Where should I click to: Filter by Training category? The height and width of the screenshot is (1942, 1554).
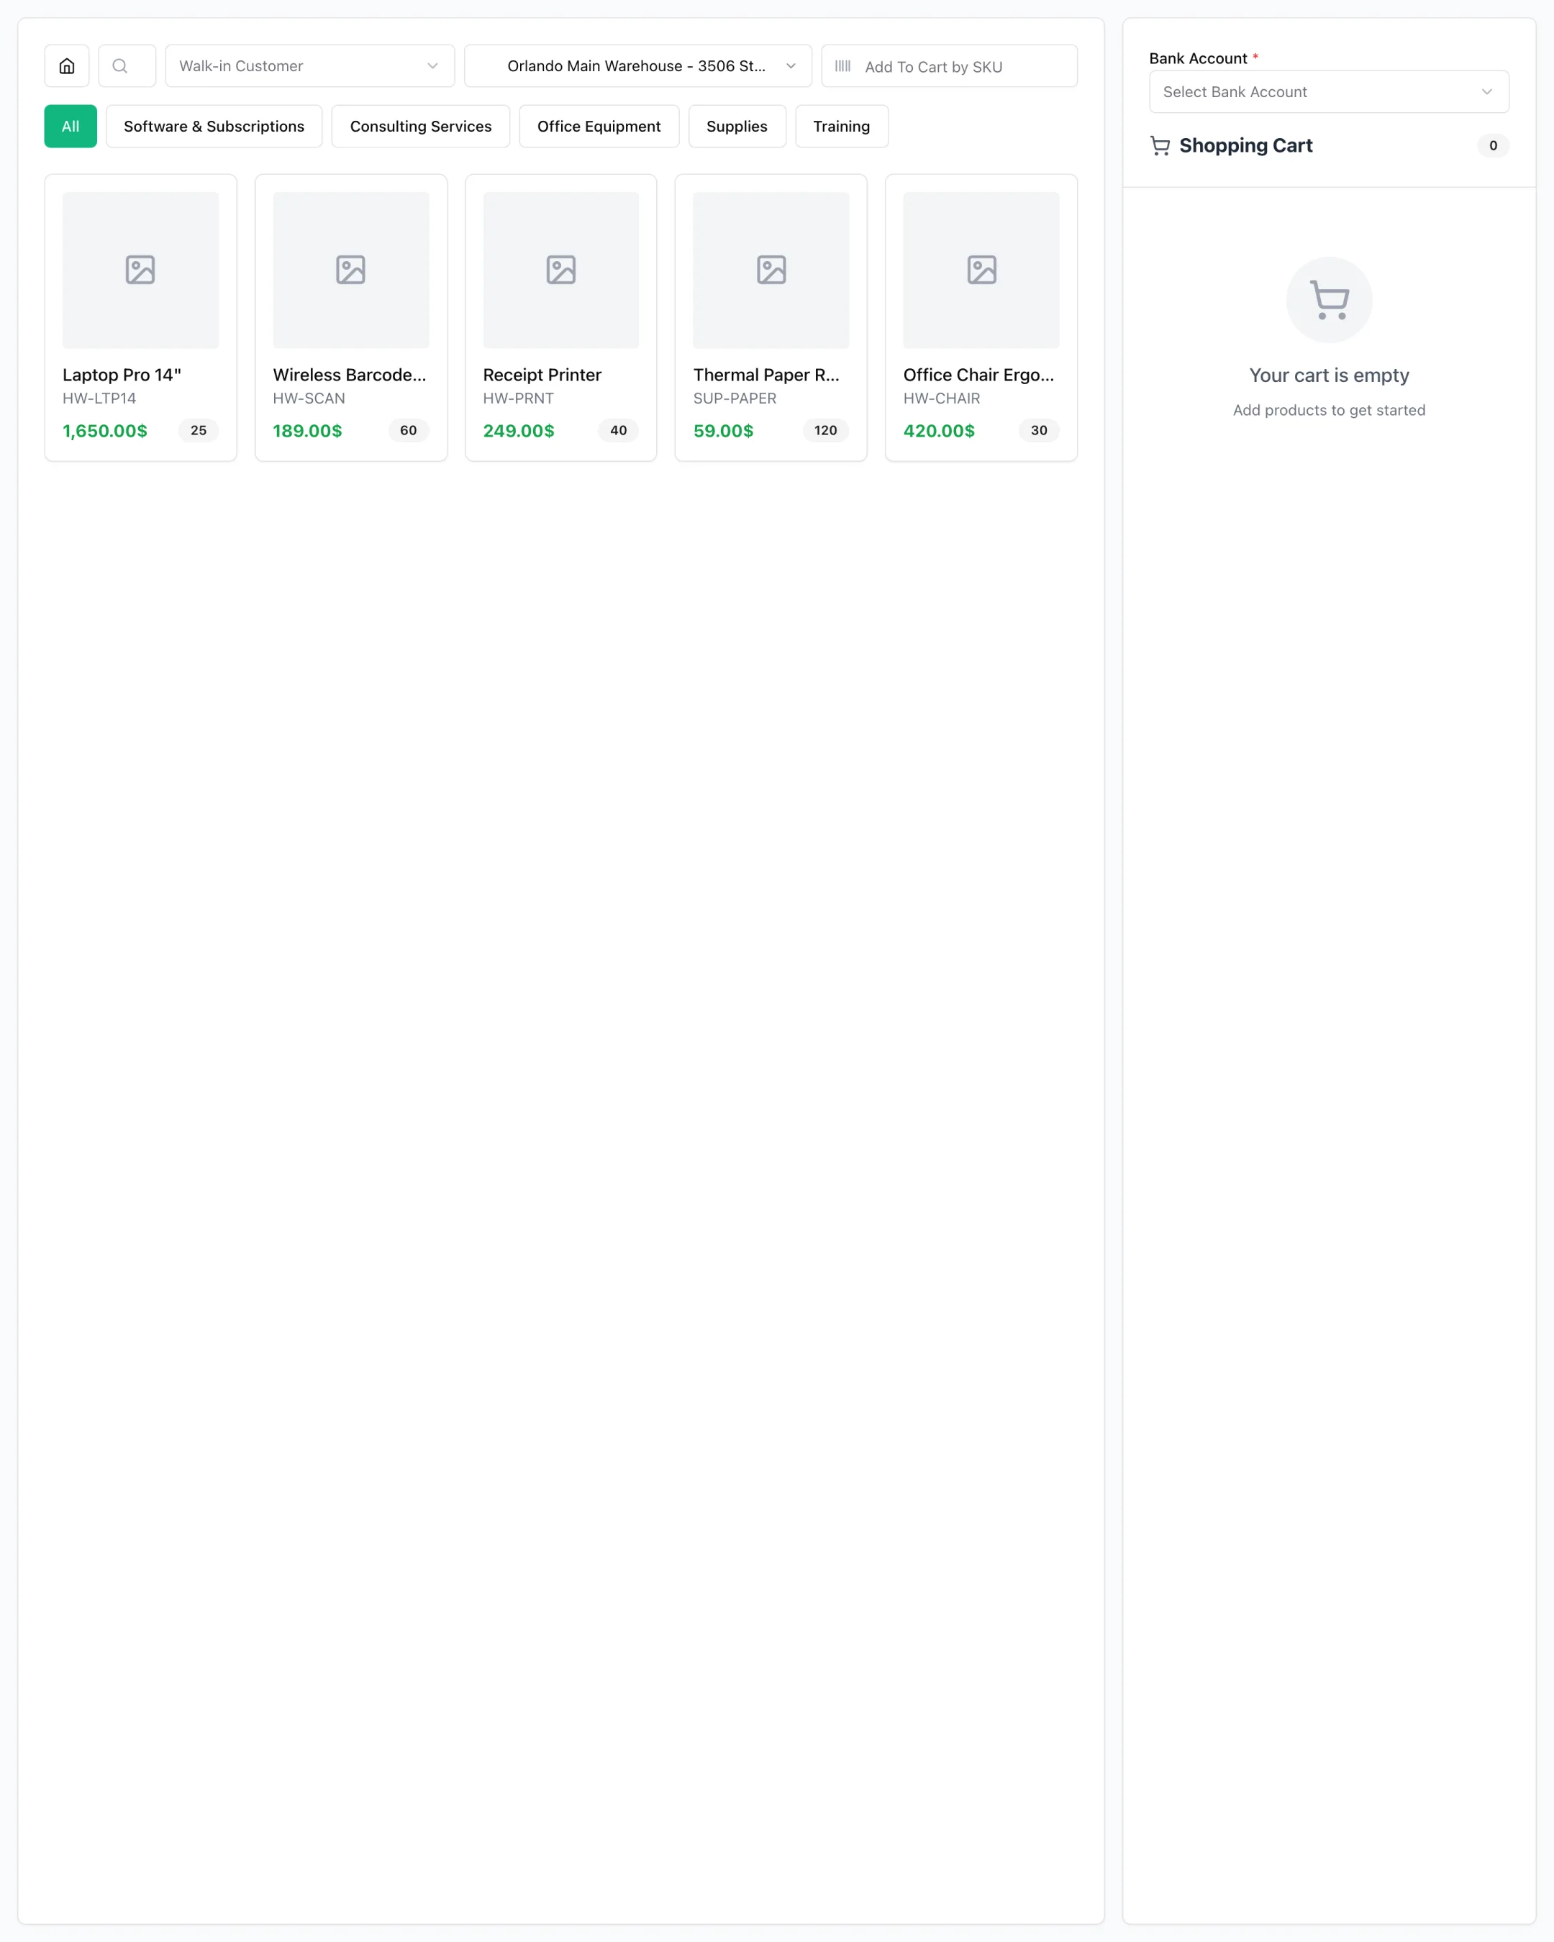click(x=842, y=126)
